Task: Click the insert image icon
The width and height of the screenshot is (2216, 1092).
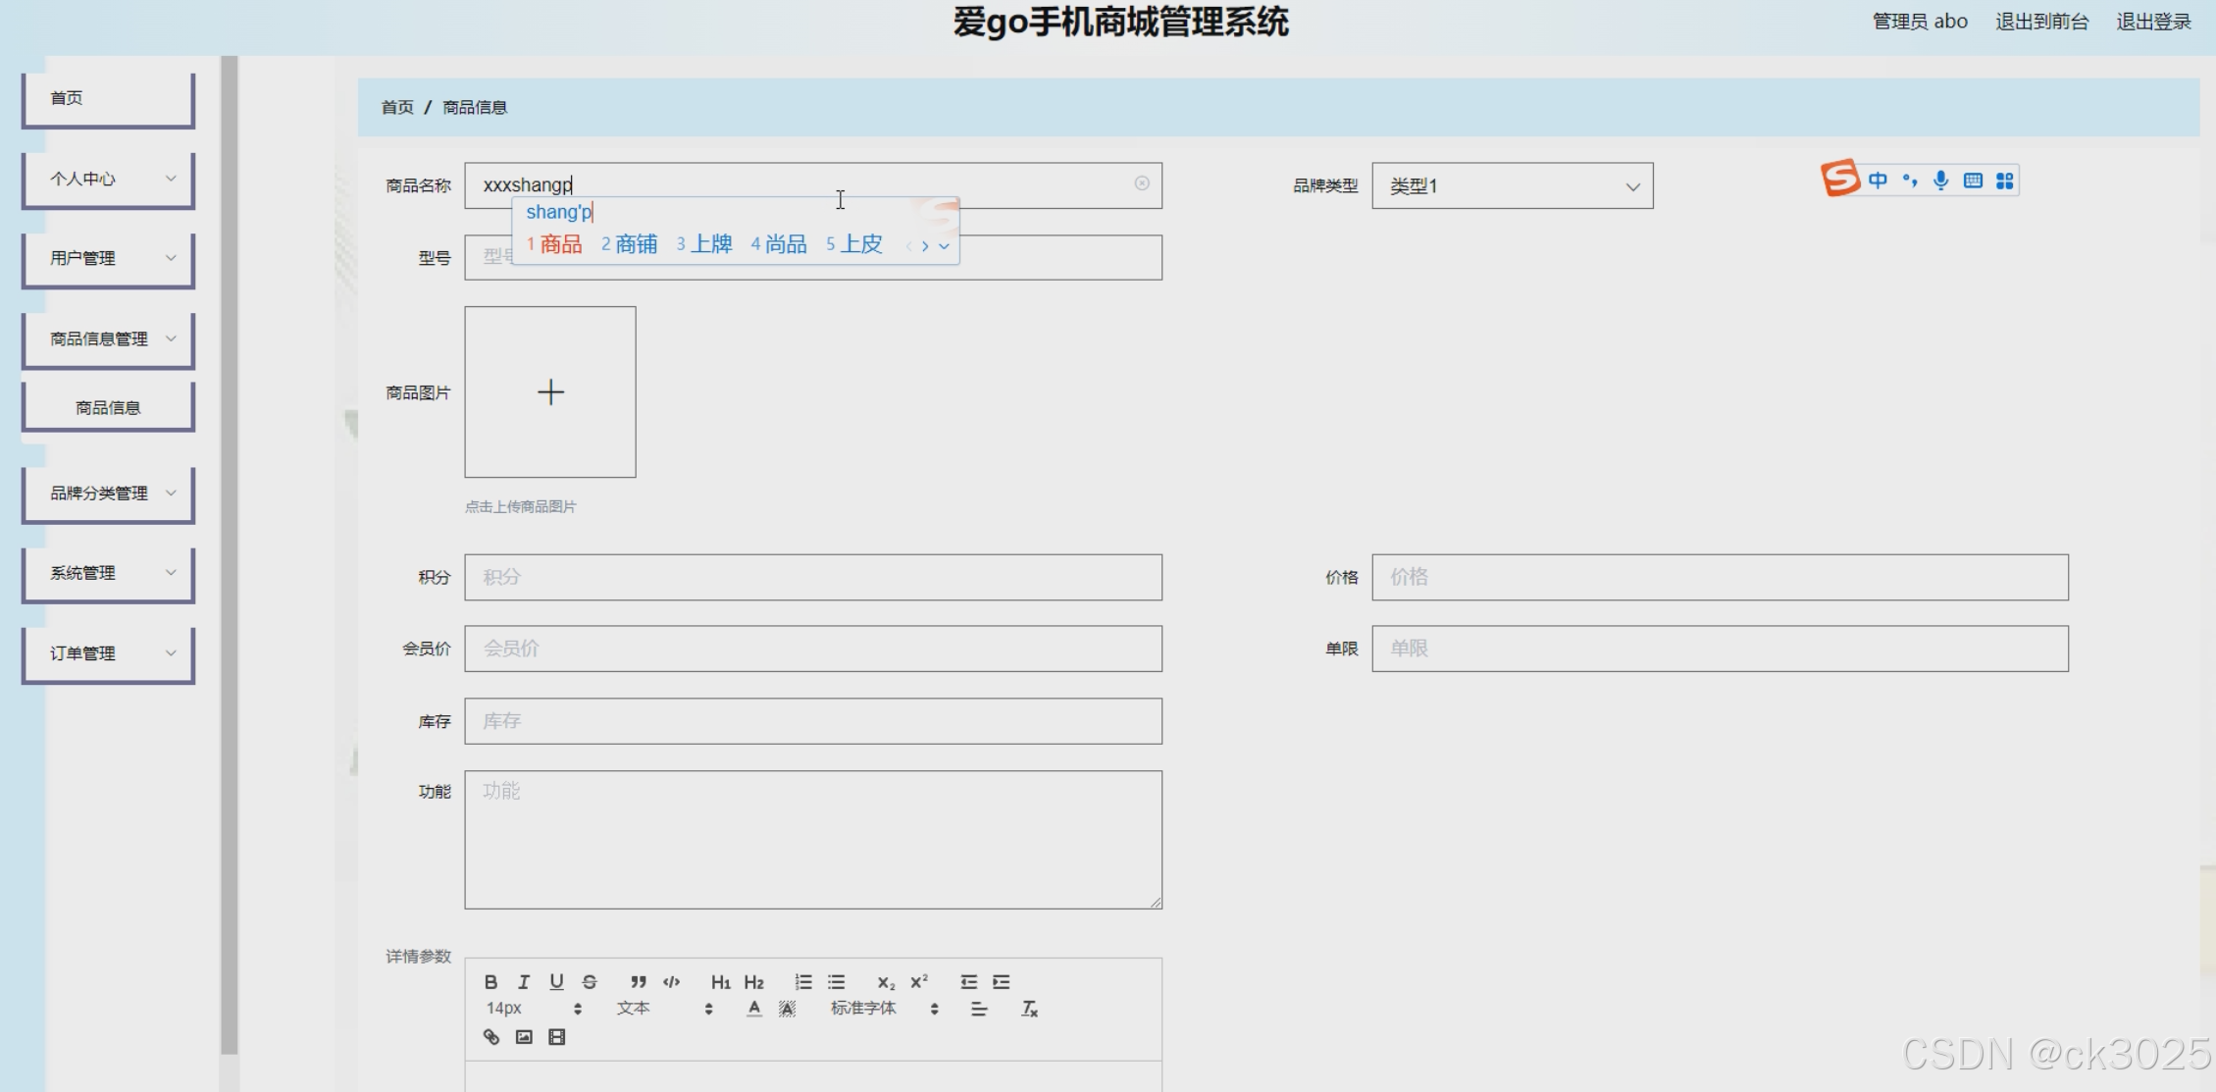Action: [524, 1037]
